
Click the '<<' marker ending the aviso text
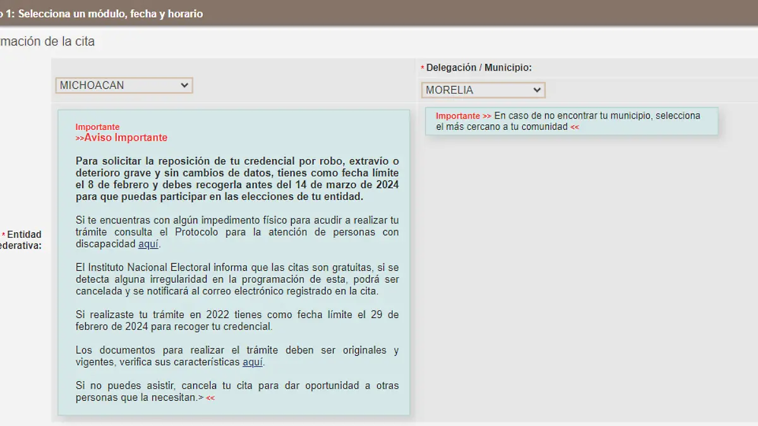coord(209,398)
